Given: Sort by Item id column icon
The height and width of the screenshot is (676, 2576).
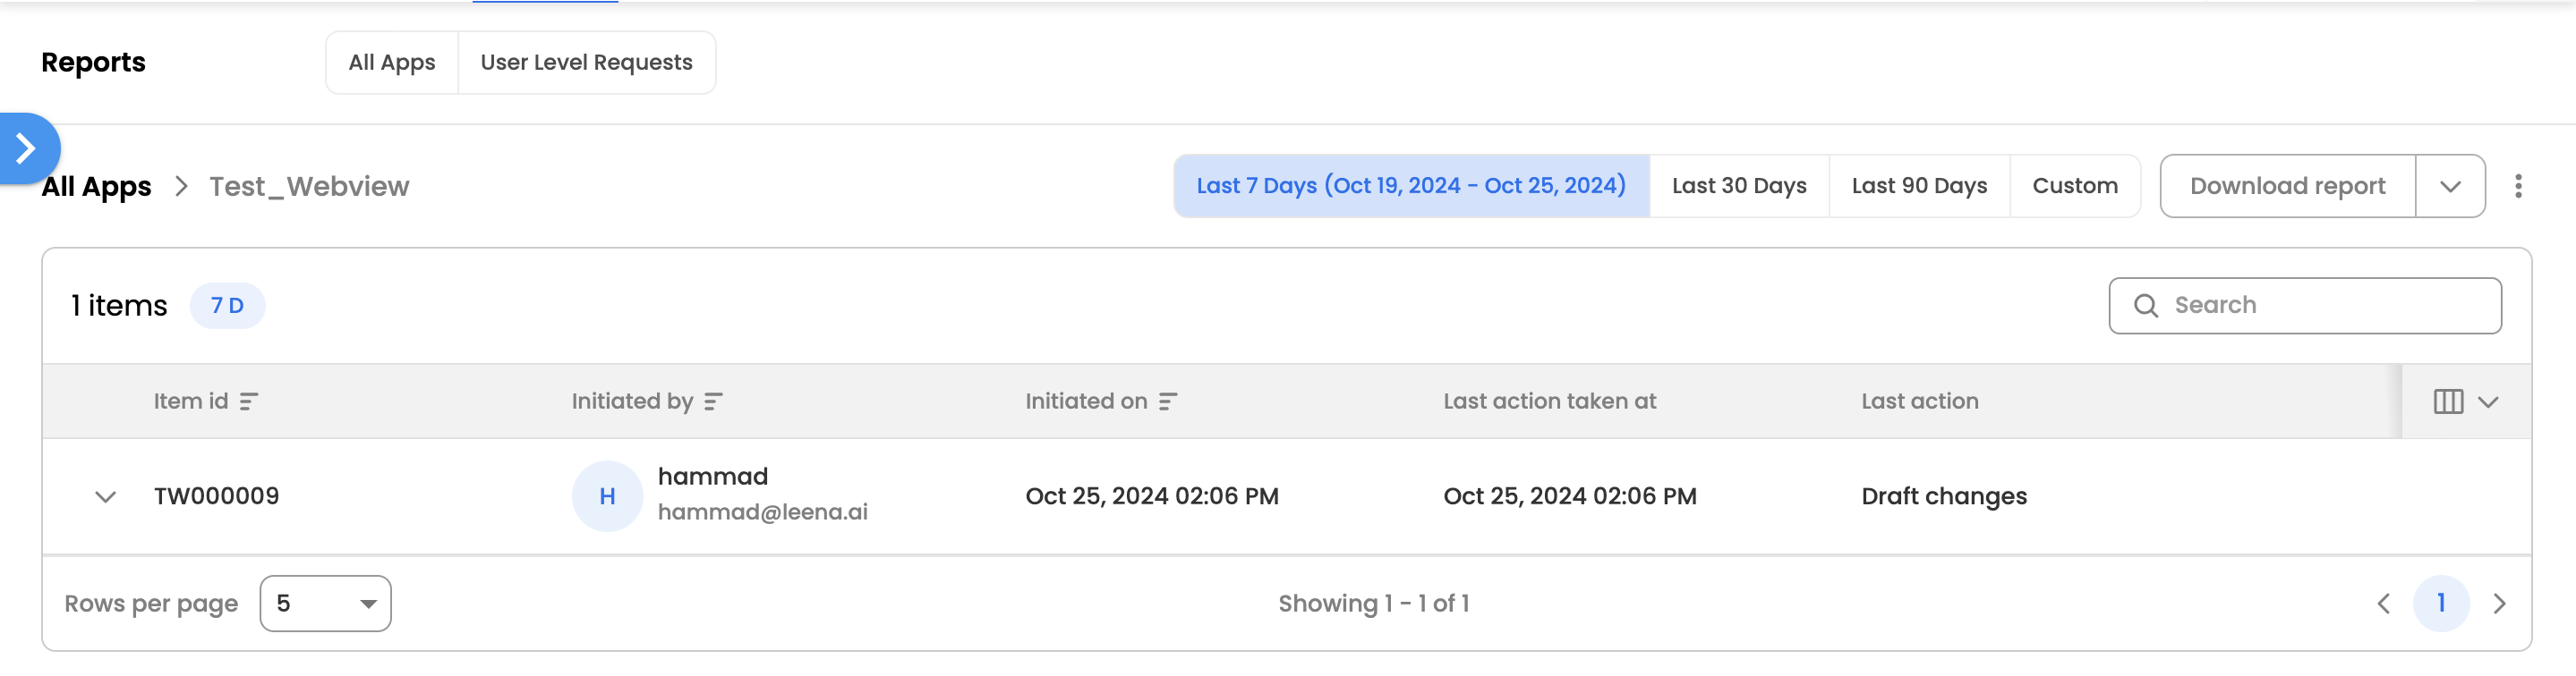Looking at the screenshot, I should [249, 401].
